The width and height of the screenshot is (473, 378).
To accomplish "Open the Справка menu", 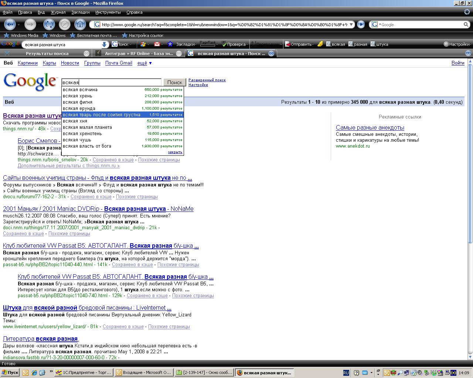I will coord(134,12).
